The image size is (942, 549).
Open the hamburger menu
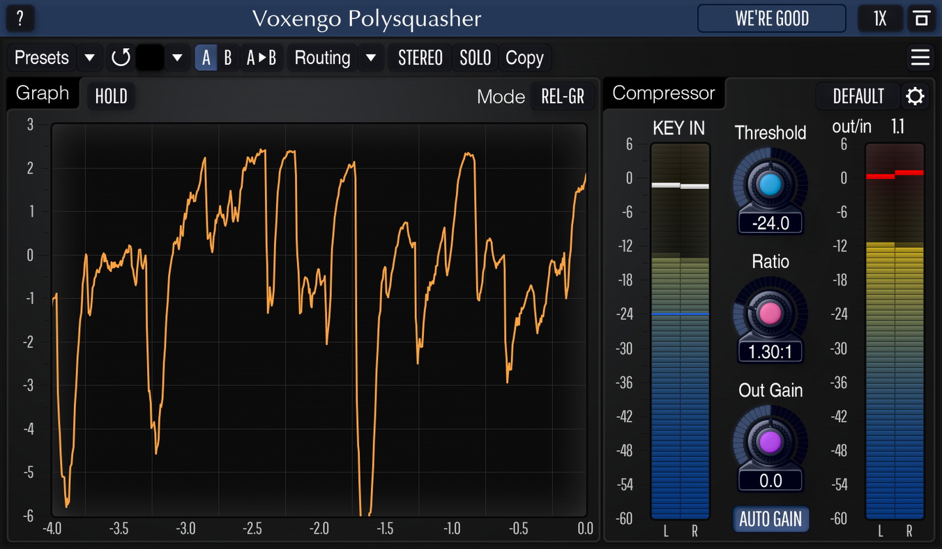tap(920, 58)
